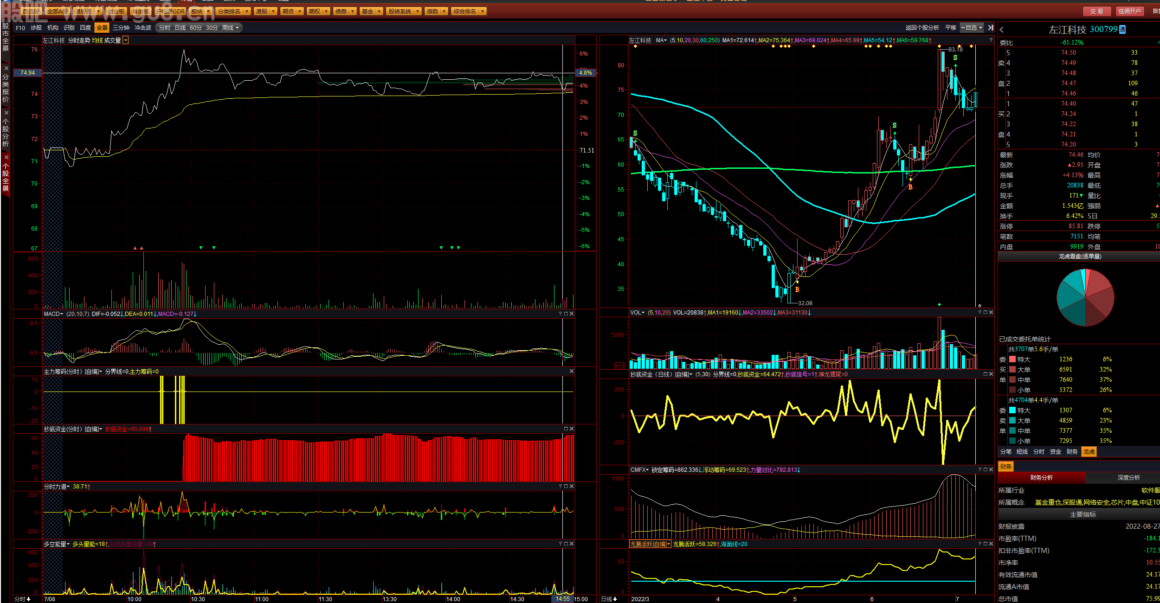
Task: Close the VOL daily panel
Action: pyautogui.click(x=991, y=313)
